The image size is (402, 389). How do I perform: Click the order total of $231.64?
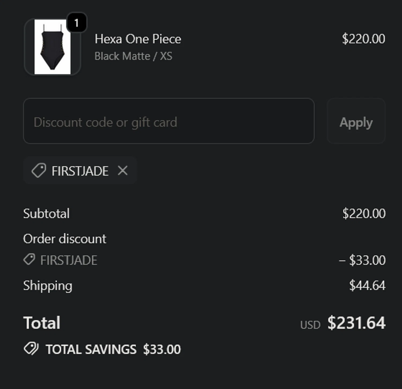[356, 323]
